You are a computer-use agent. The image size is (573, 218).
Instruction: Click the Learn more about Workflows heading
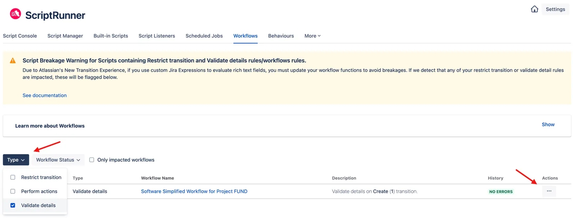point(50,126)
